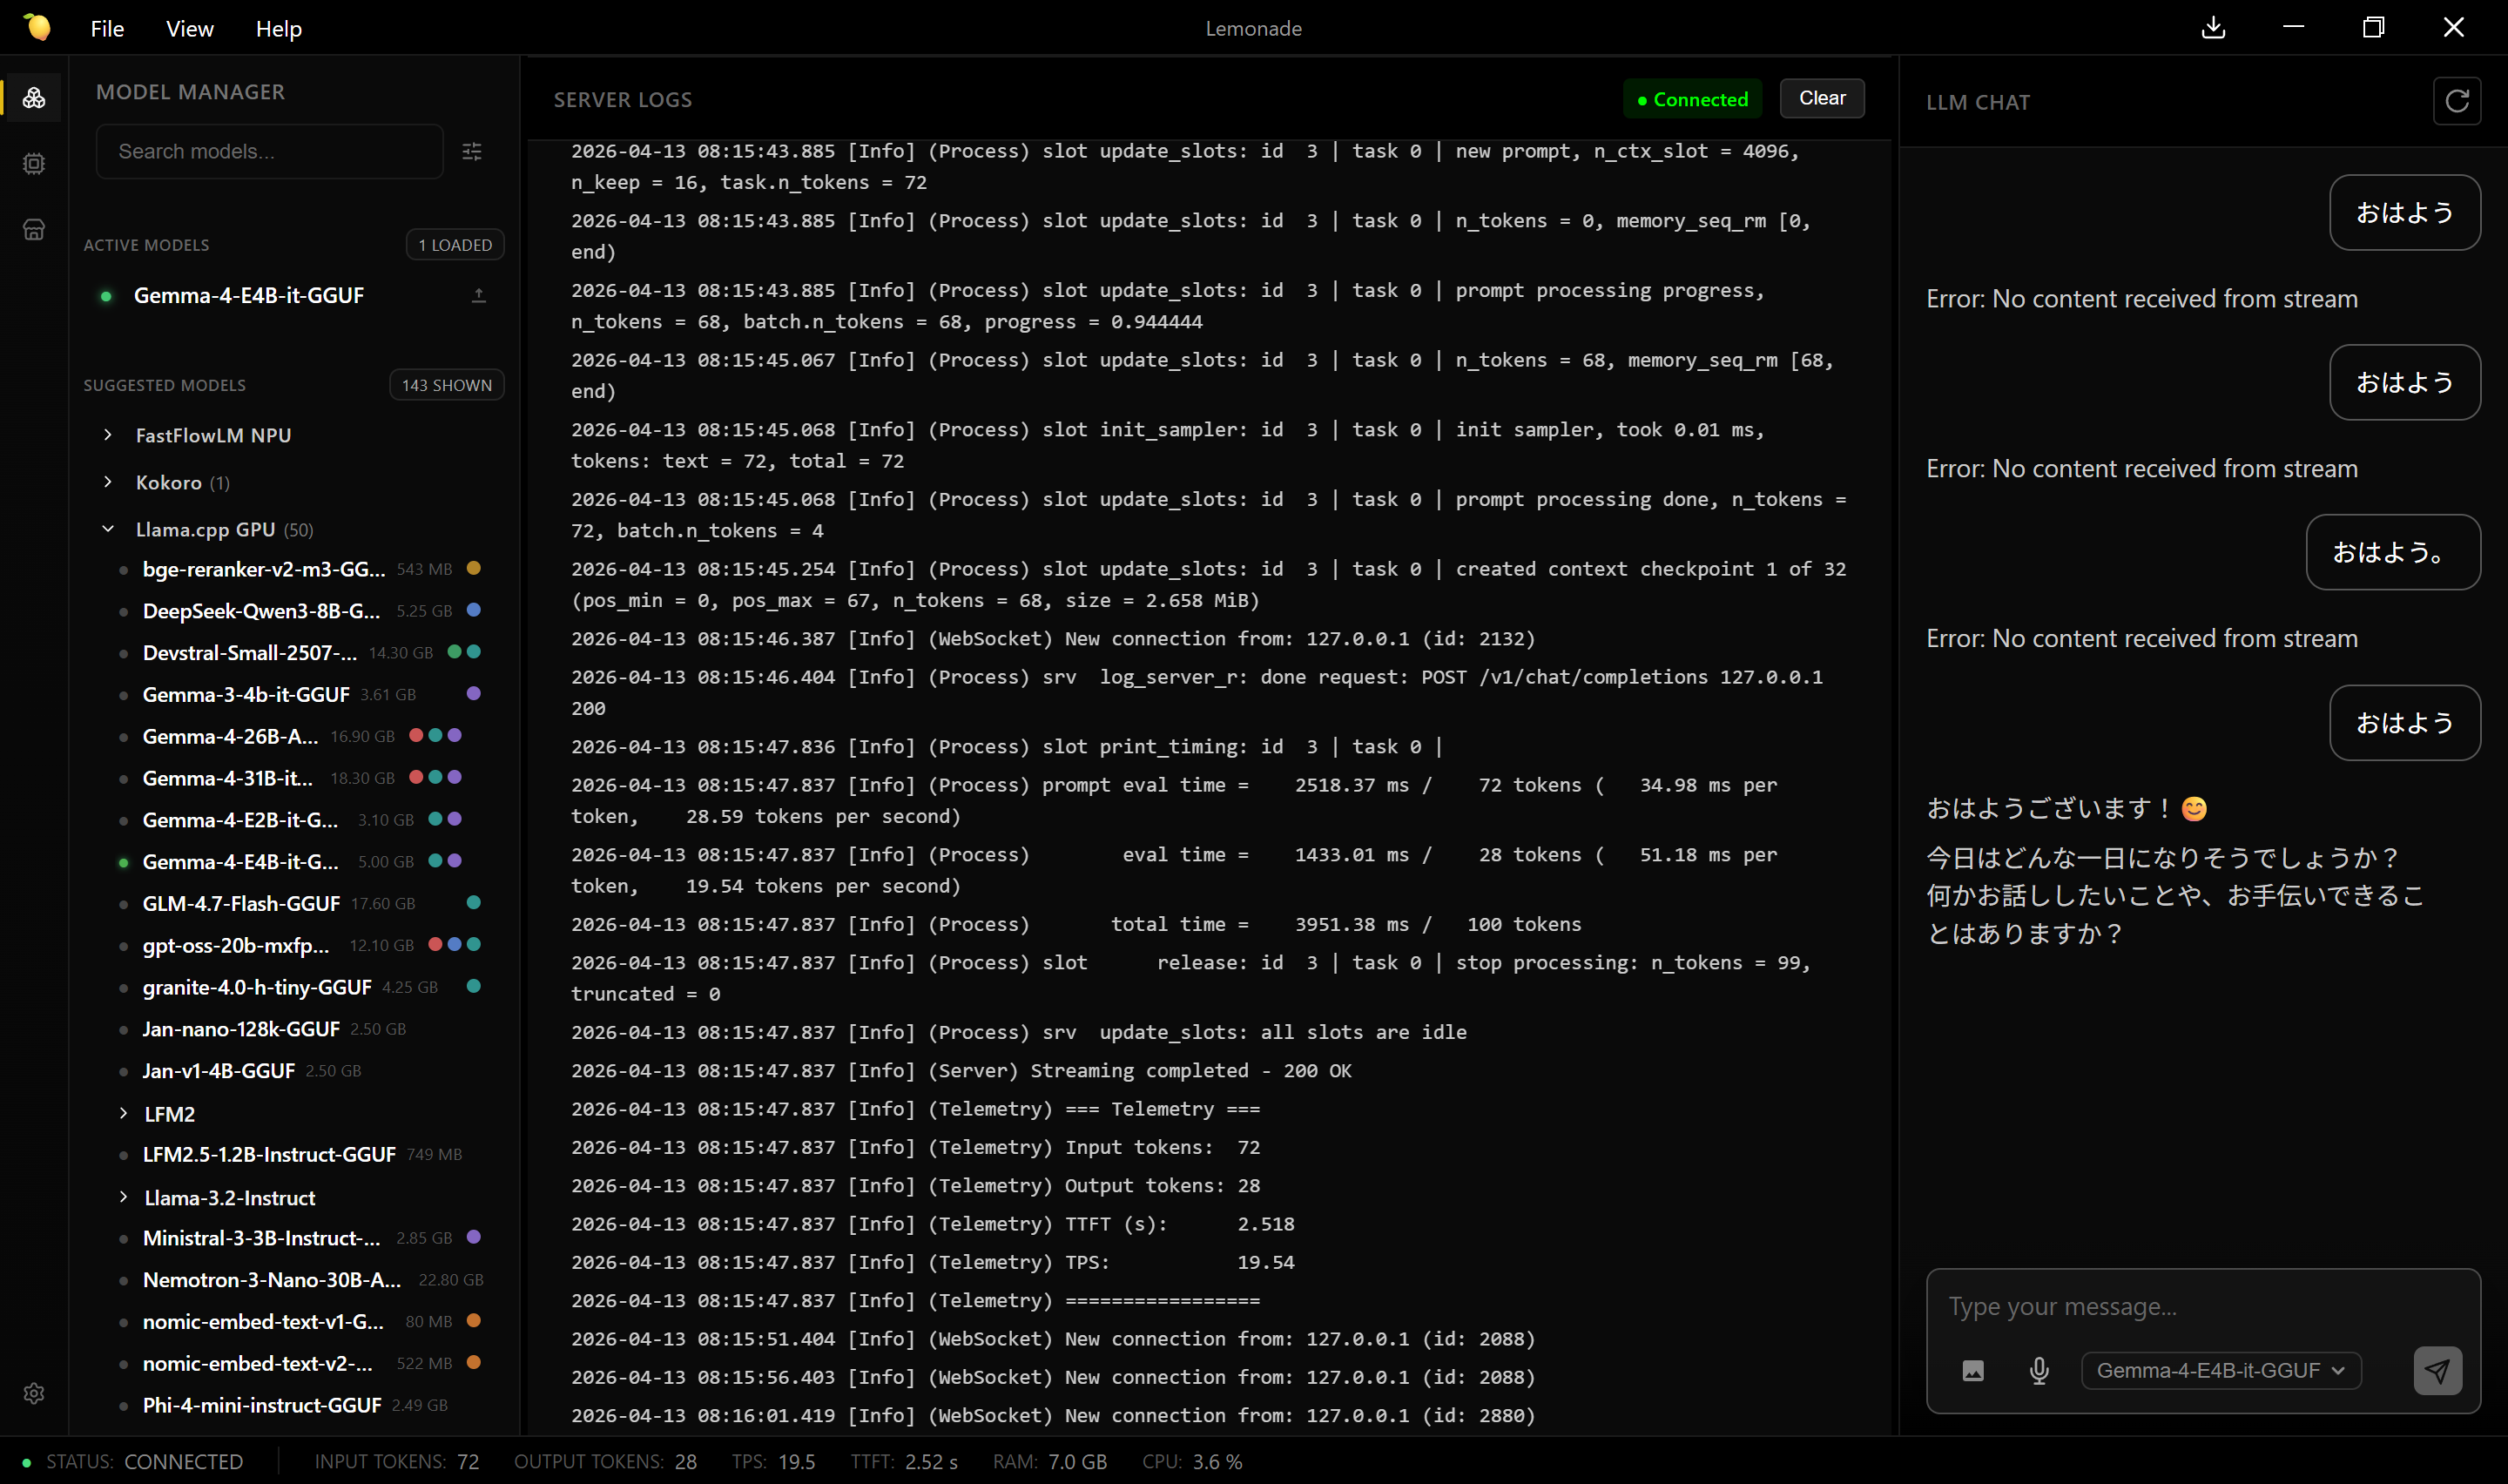
Task: Open settings gear in left sidebar
Action: click(34, 1393)
